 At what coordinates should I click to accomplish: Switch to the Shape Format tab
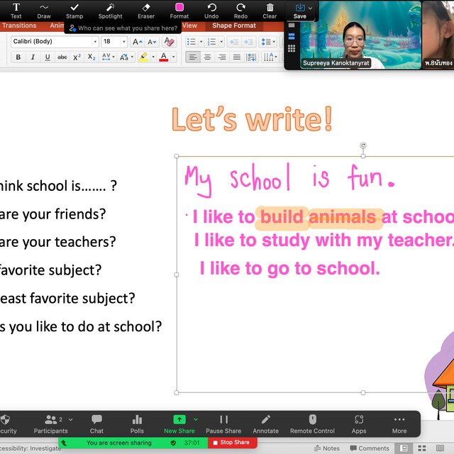click(x=234, y=26)
